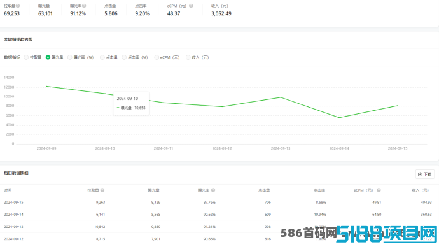Viewport: 439px width, 244px height.
Task: Click the 2024-09-11 x-axis label
Action: coord(164,148)
